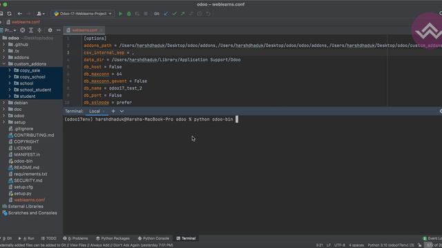
Task: Expand the copy_sale folder
Action: pyautogui.click(x=10, y=70)
